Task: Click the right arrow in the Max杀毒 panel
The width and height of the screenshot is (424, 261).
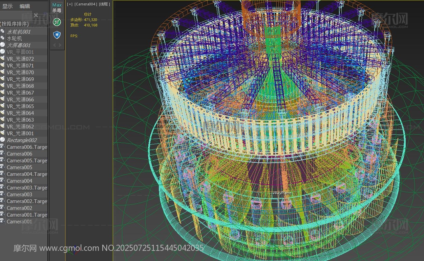Action: click(60, 45)
